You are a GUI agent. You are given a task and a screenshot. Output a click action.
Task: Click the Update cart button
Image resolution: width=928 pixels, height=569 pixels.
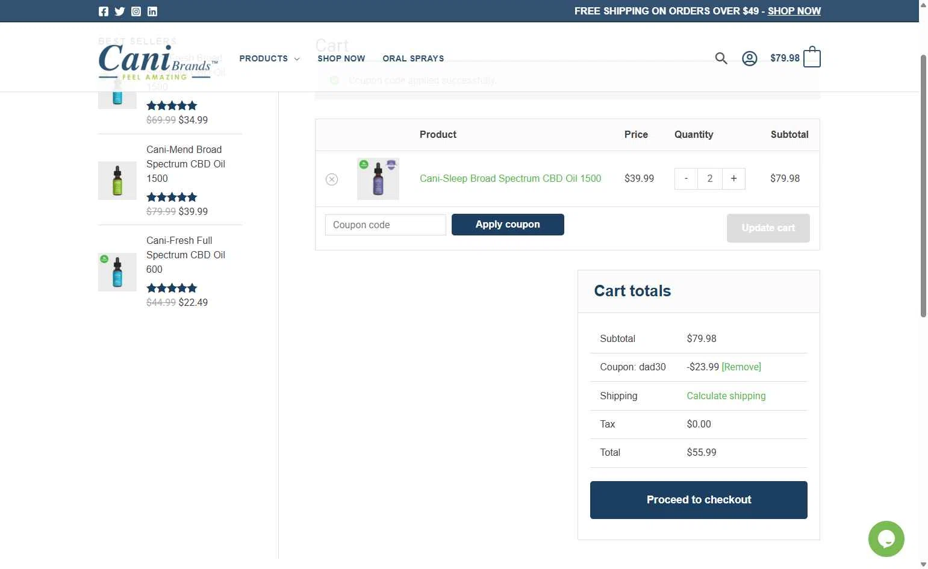tap(768, 228)
